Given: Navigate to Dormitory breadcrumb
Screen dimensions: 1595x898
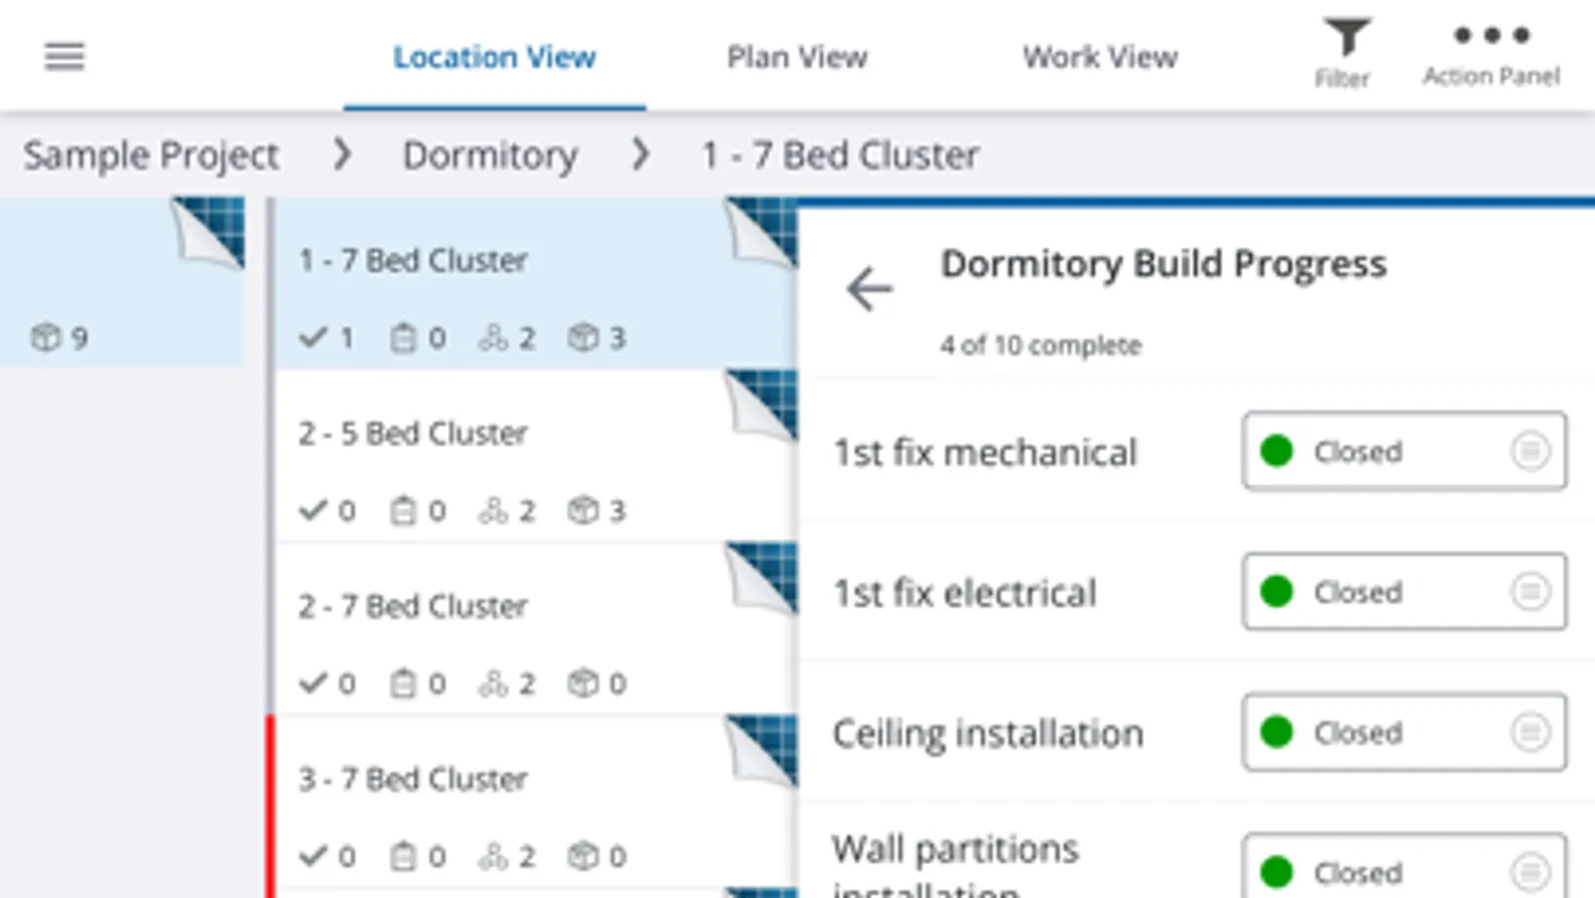Looking at the screenshot, I should (490, 156).
